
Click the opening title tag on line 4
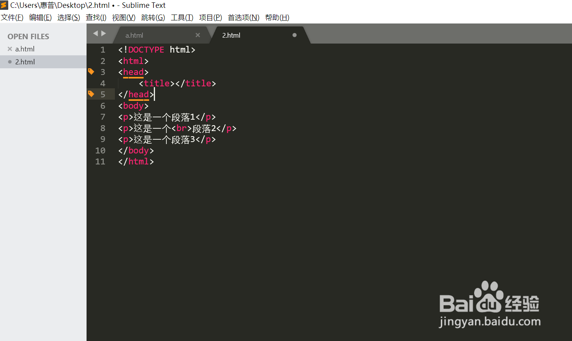coord(157,84)
